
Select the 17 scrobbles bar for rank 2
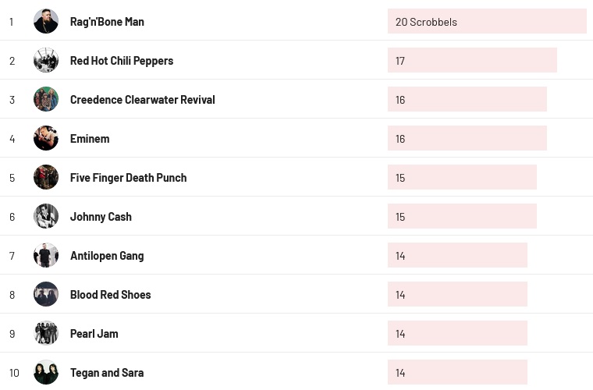[472, 61]
